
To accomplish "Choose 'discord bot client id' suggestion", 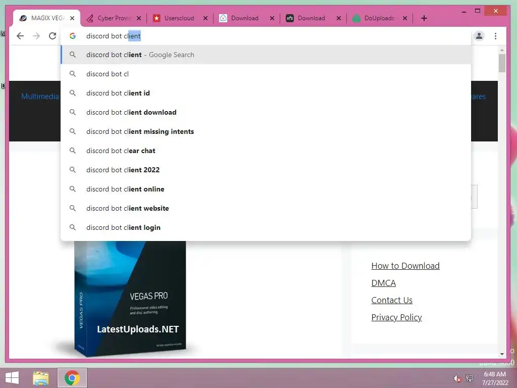I will coord(266,93).
